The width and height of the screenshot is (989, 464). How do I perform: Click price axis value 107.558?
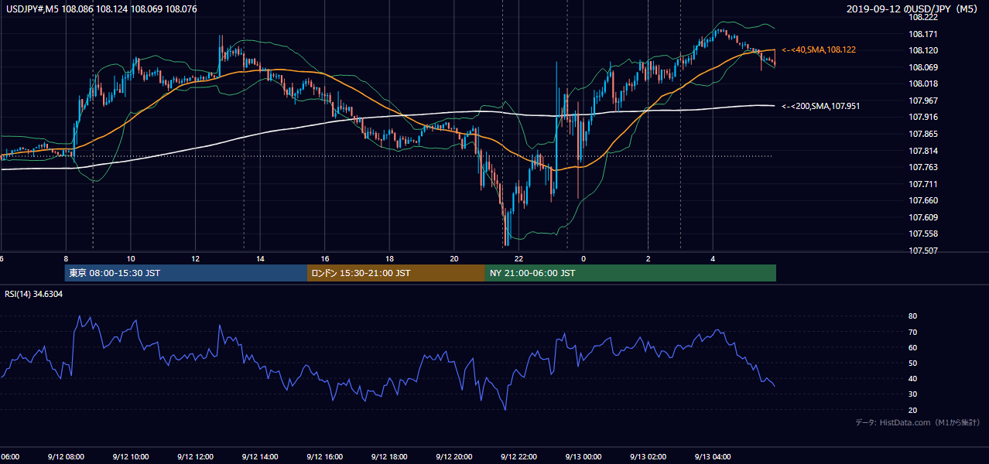pyautogui.click(x=923, y=234)
